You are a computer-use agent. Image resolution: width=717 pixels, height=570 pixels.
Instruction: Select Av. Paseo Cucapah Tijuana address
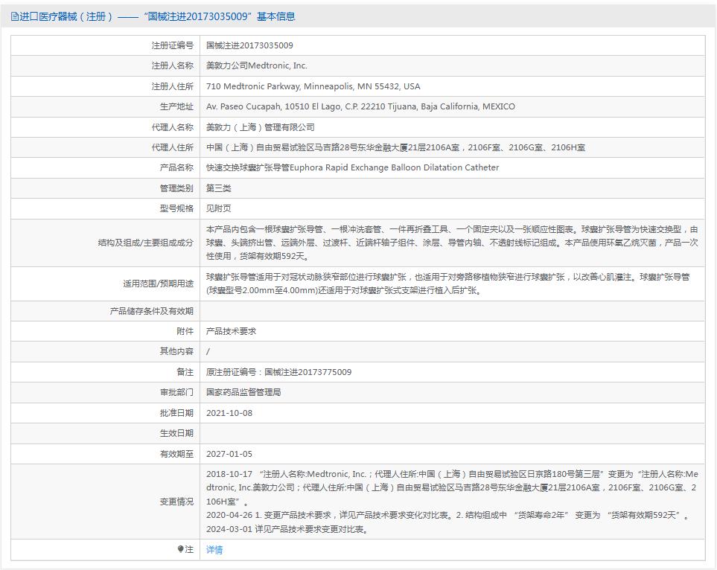[360, 106]
